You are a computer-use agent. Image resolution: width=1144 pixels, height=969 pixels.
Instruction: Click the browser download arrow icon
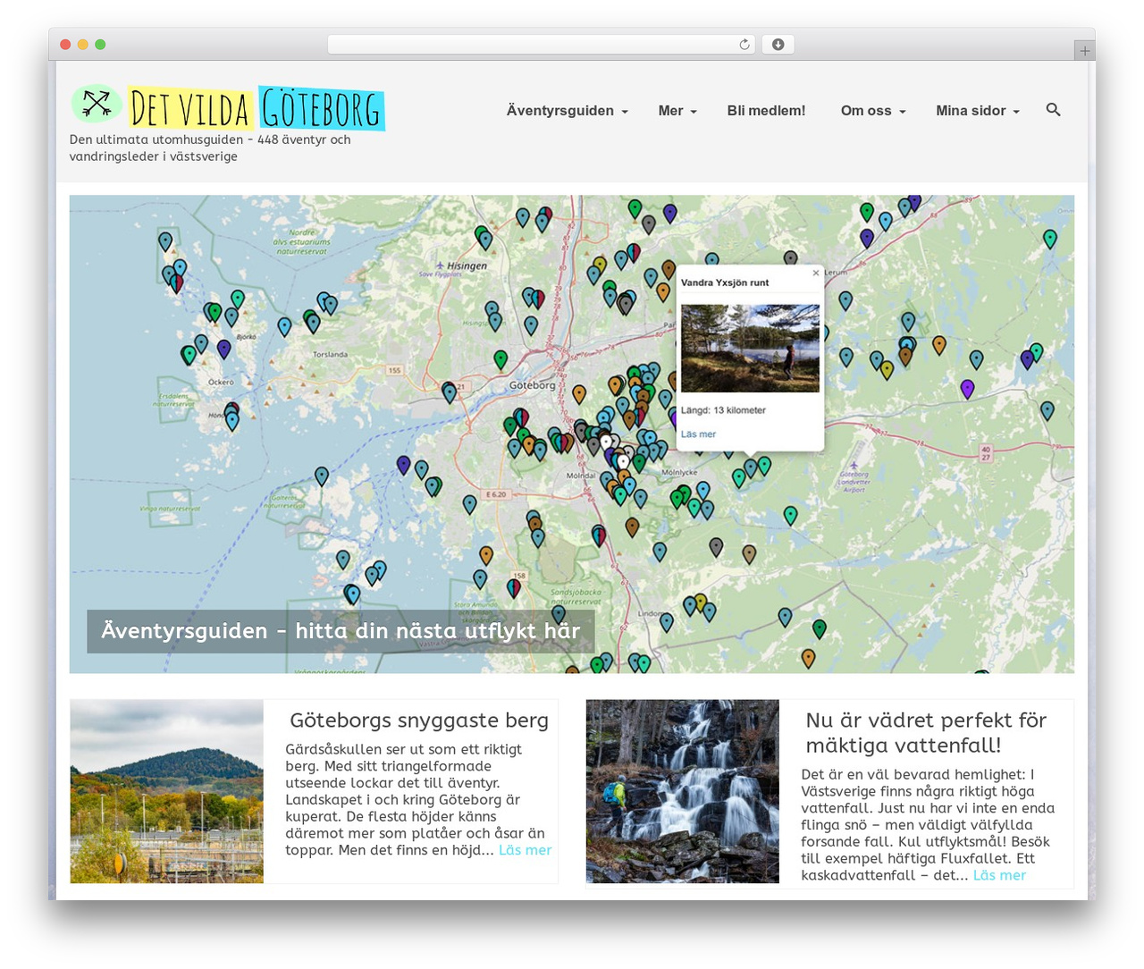coord(778,45)
